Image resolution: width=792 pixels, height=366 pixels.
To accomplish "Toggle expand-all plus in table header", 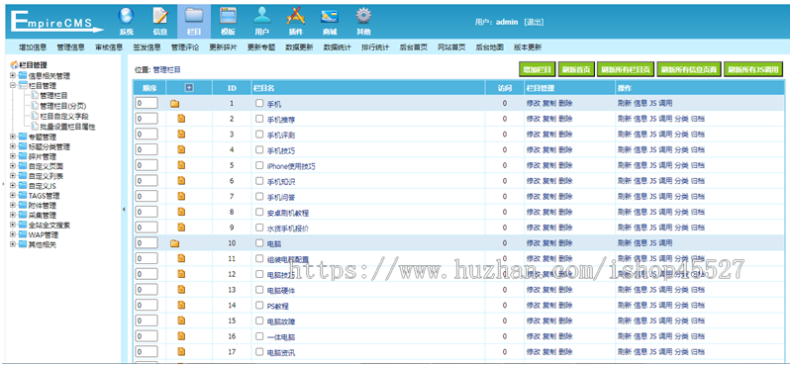I will pyautogui.click(x=189, y=88).
